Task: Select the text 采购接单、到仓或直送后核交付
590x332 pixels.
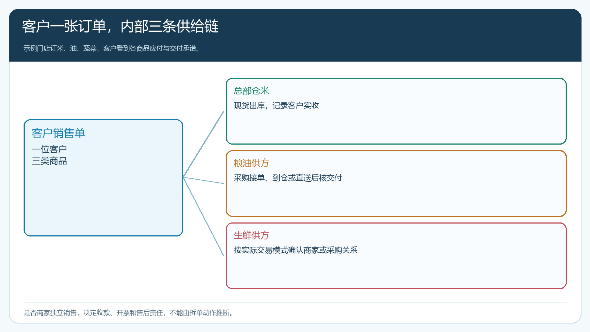Action: coord(288,178)
